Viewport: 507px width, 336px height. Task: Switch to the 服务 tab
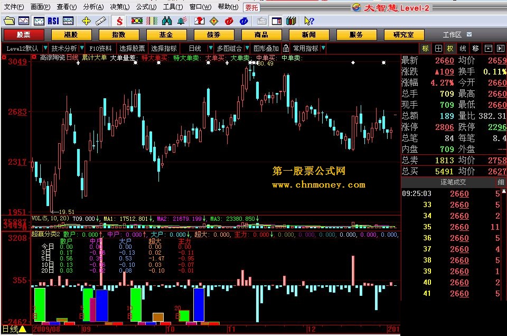pos(356,34)
